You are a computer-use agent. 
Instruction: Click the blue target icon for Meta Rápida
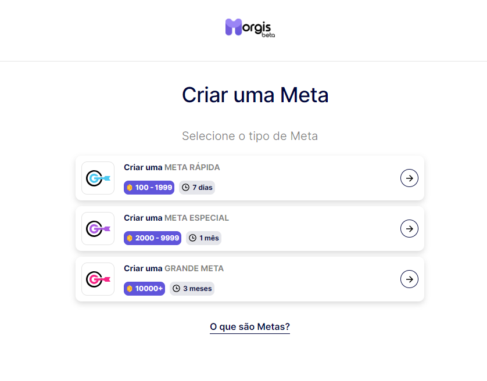tap(98, 178)
